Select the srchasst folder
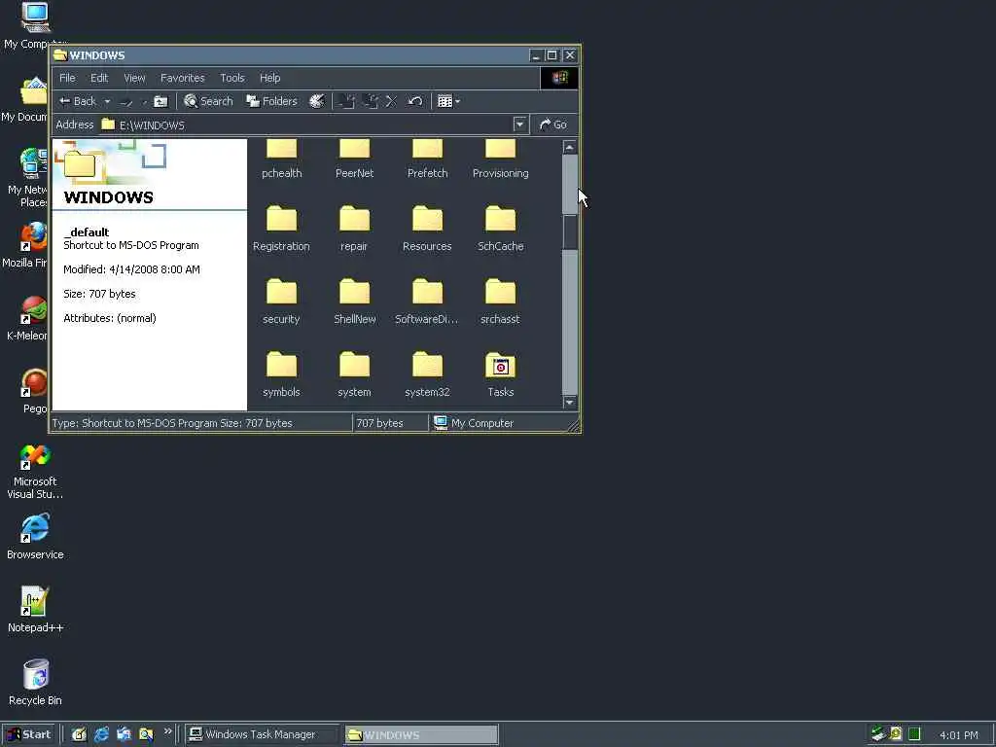The width and height of the screenshot is (996, 747). tap(501, 302)
